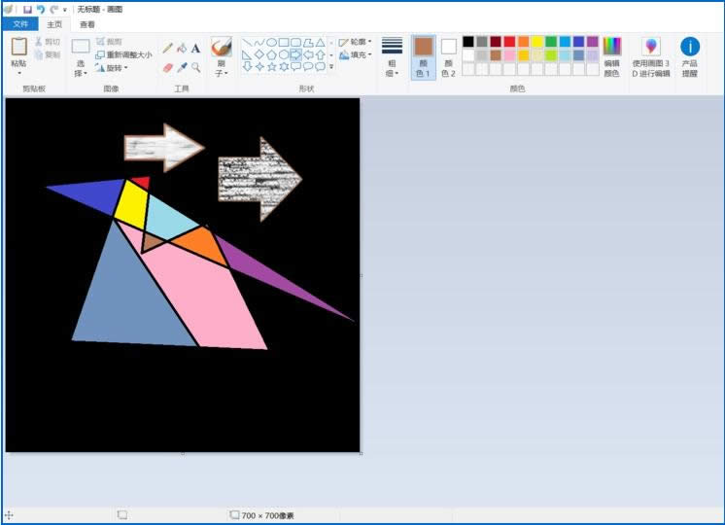Click 重新调整大小 resize button
This screenshot has height=525, width=725.
point(123,55)
